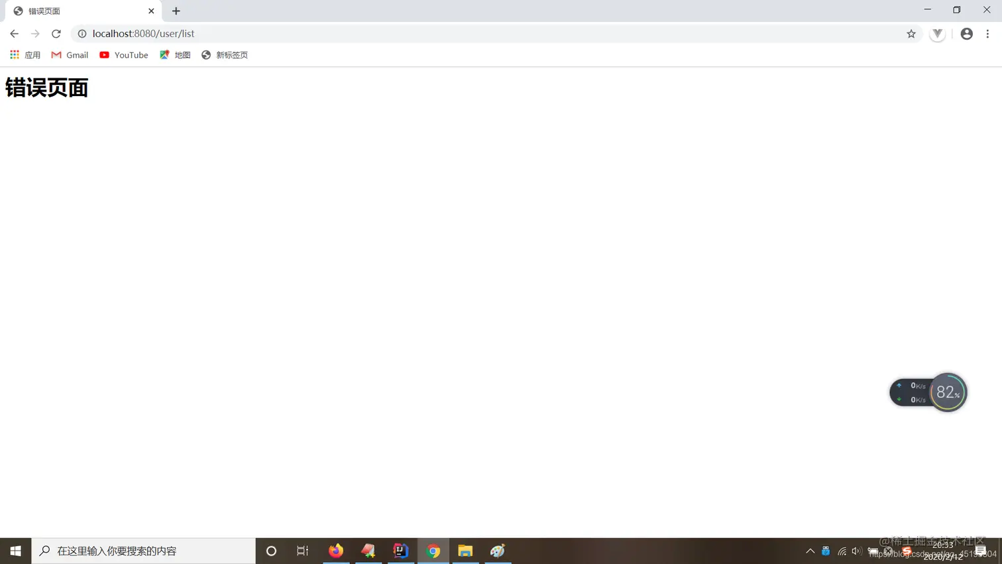Select the 错误页面 browser tab

coord(83,11)
